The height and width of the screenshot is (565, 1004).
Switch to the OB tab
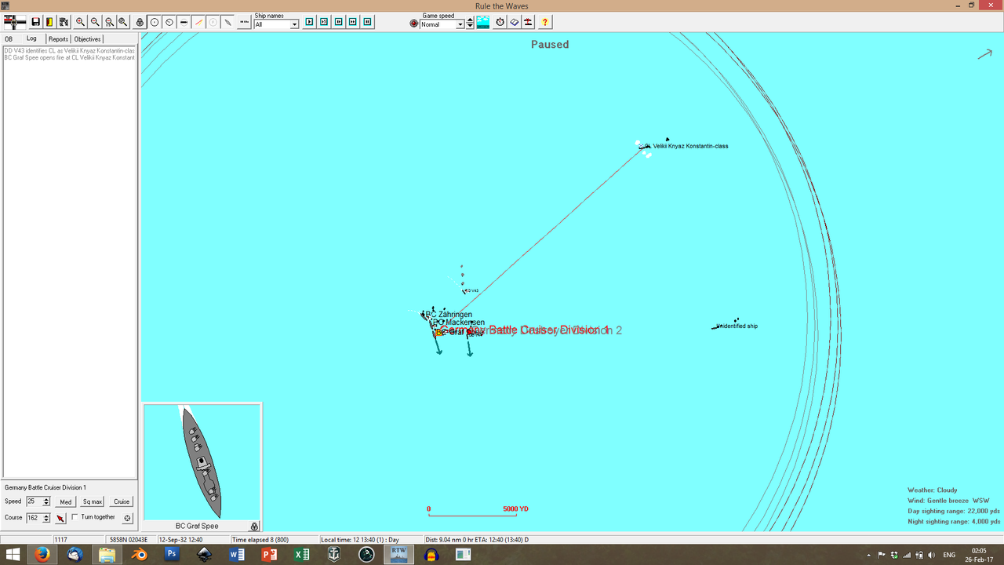[x=9, y=38]
